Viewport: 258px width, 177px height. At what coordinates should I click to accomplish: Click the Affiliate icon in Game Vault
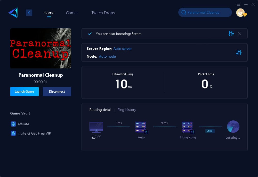[13, 124]
